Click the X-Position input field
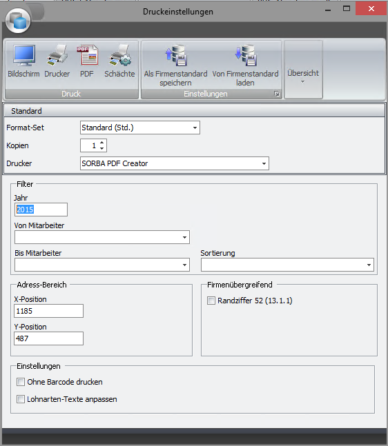The image size is (388, 446). pyautogui.click(x=49, y=311)
